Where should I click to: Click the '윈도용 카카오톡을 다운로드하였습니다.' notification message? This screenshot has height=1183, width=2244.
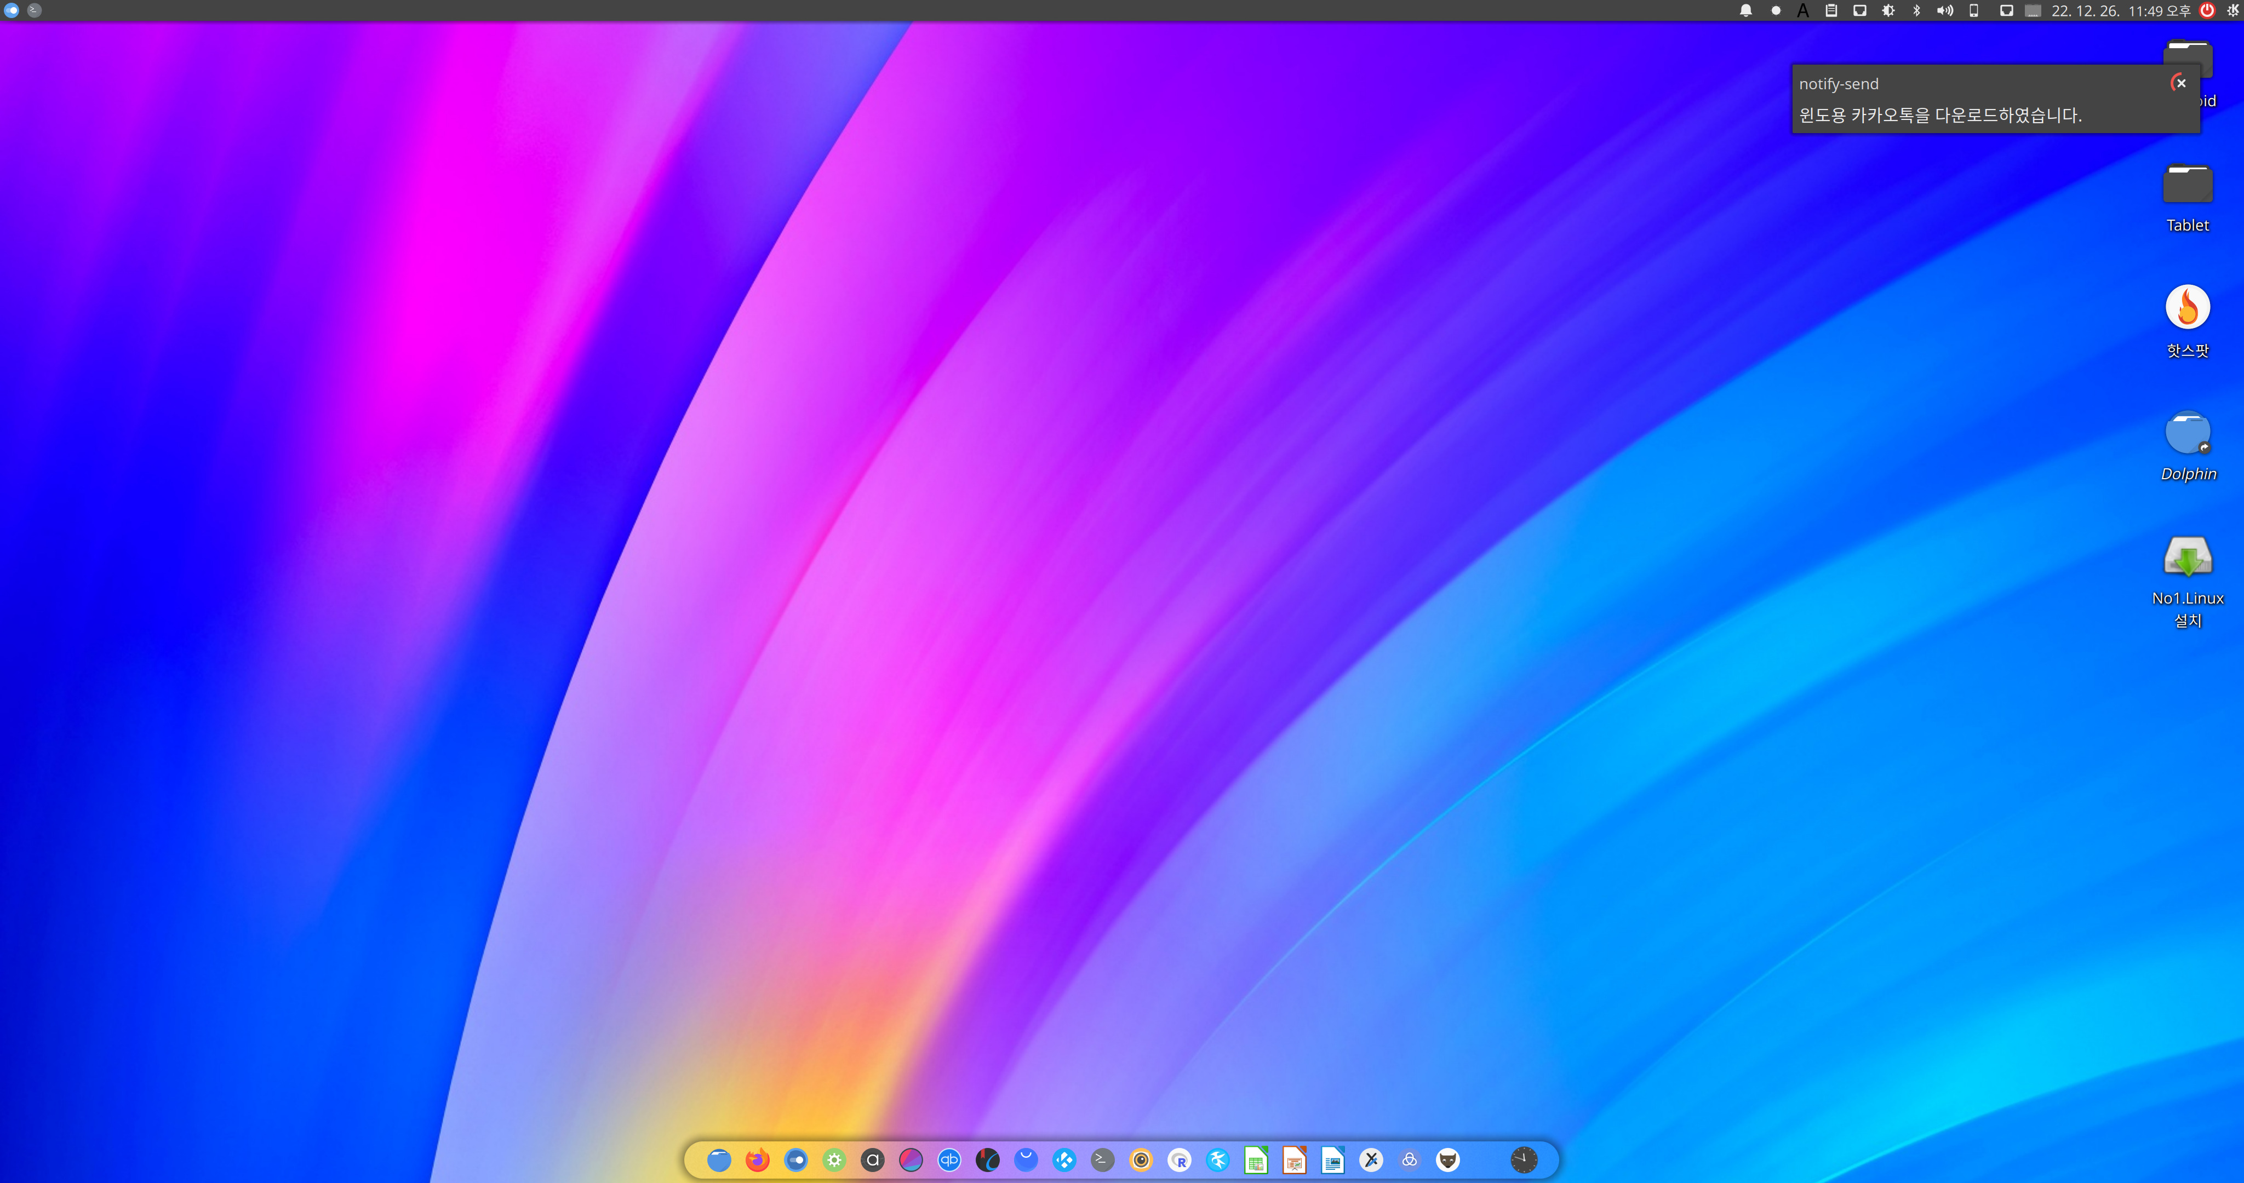(x=1940, y=115)
